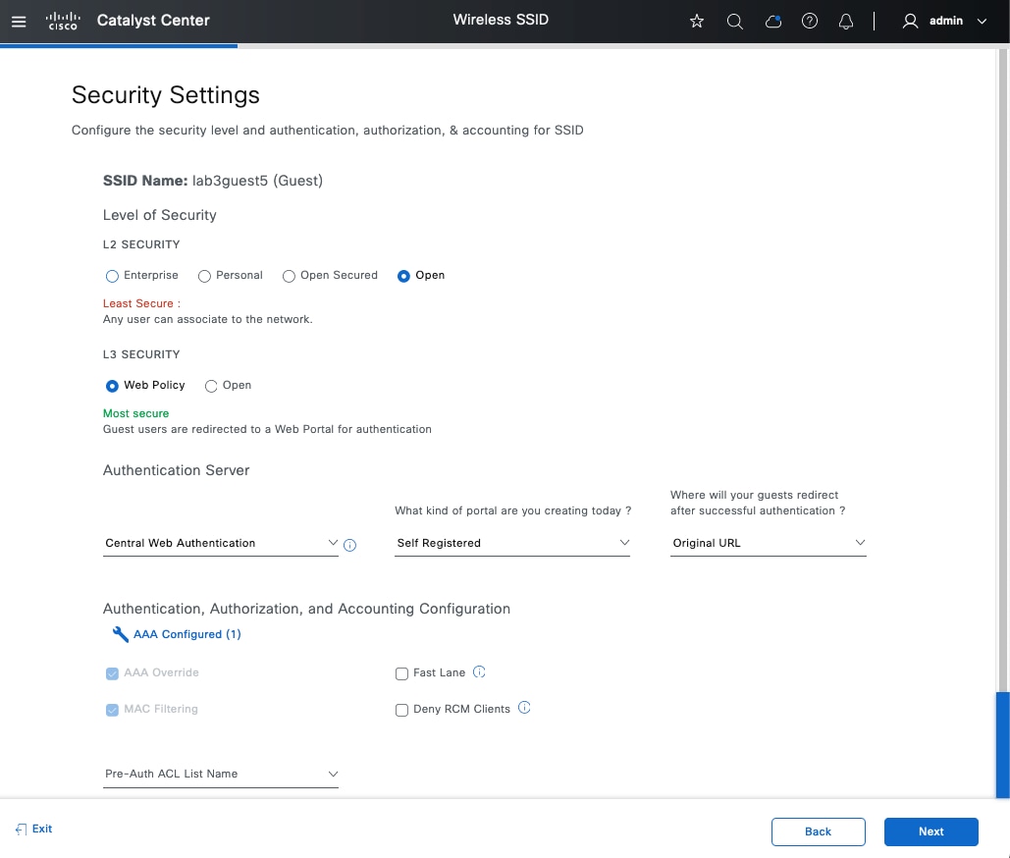
Task: Enable the Fast Lane checkbox
Action: click(401, 673)
